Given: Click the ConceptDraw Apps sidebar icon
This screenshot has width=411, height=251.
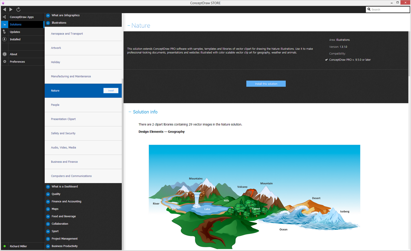Looking at the screenshot, I should point(4,17).
